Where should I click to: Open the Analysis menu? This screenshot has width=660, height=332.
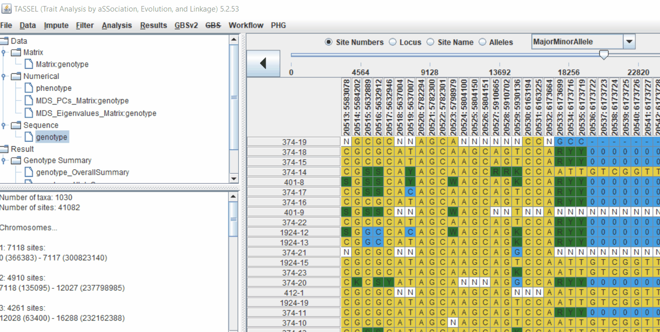117,25
